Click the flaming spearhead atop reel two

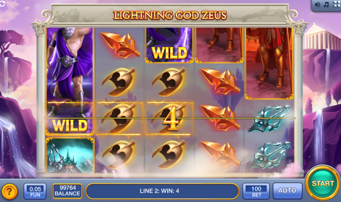tap(120, 45)
